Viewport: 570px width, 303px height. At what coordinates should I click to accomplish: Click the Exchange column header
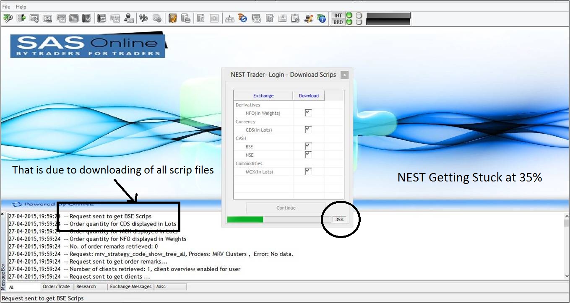(263, 96)
